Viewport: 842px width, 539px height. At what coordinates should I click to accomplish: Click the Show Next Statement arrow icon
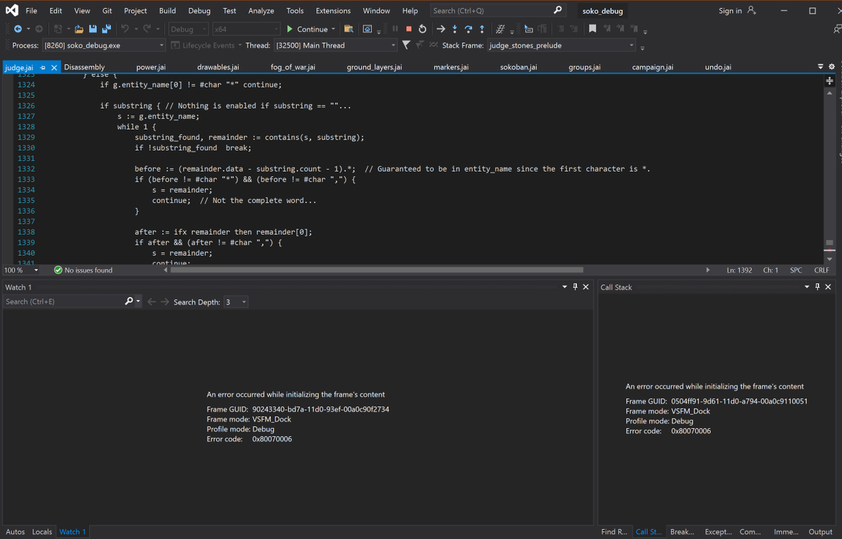coord(440,29)
